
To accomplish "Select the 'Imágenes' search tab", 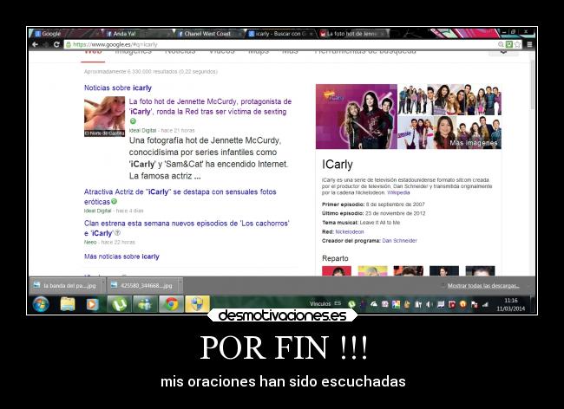I will (133, 51).
